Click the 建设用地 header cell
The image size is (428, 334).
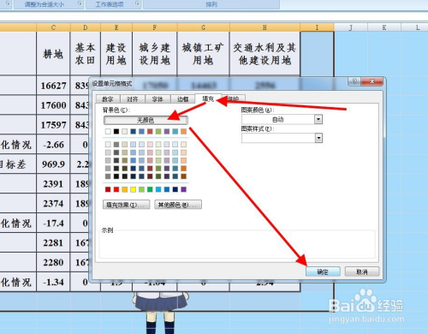tap(116, 53)
